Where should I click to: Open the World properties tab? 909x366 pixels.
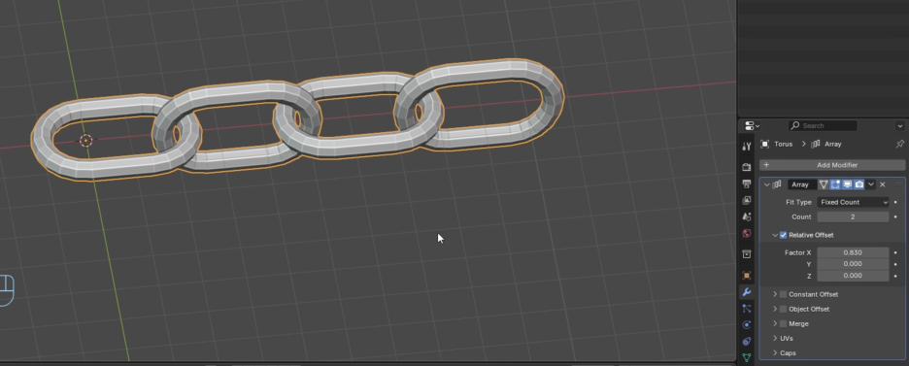coord(747,233)
